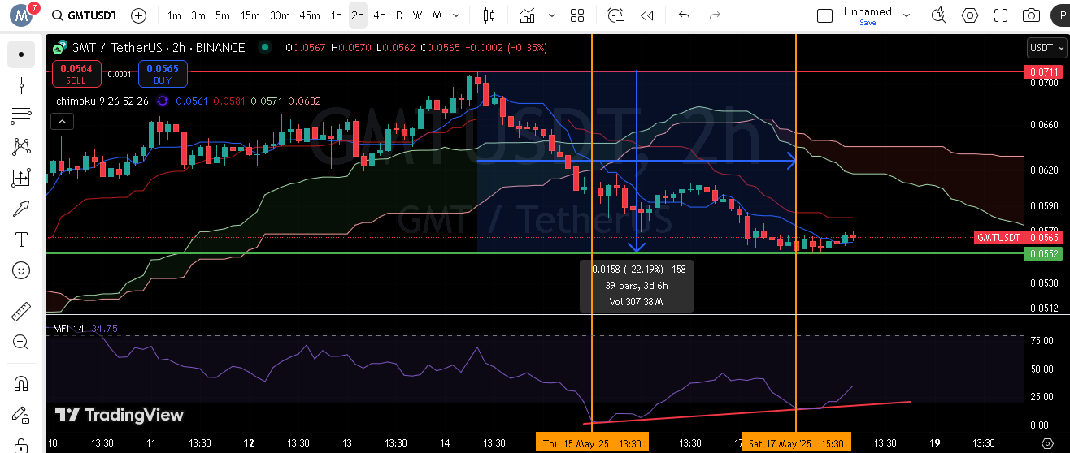Open the patterns drawing tool

(x=21, y=147)
